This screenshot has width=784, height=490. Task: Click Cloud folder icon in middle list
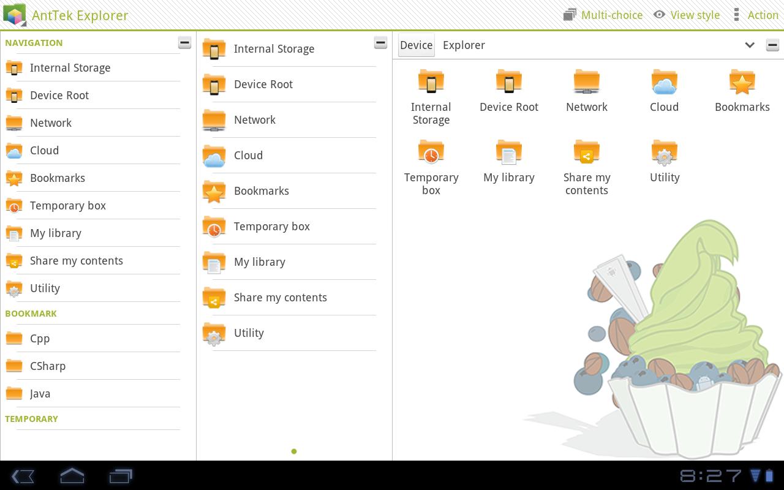click(214, 156)
